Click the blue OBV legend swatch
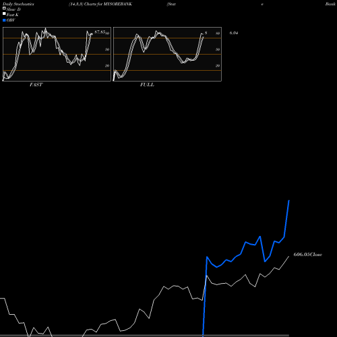The image size is (337, 337). [4, 20]
